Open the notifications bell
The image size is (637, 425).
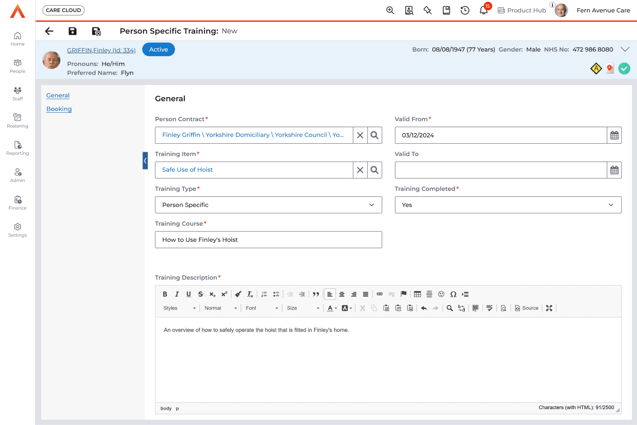pyautogui.click(x=483, y=10)
